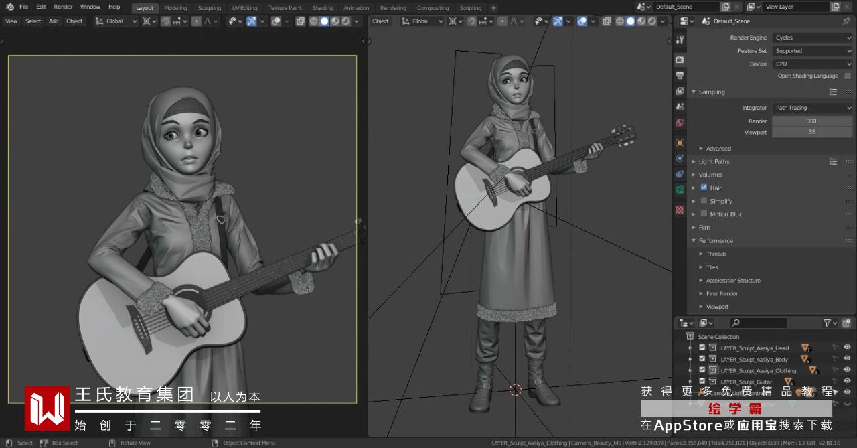This screenshot has width=857, height=448.
Task: Enable the Motion Blur checkbox
Action: [704, 214]
